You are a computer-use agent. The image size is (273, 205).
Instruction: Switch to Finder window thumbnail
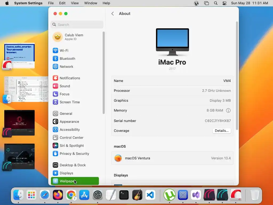click(26, 89)
